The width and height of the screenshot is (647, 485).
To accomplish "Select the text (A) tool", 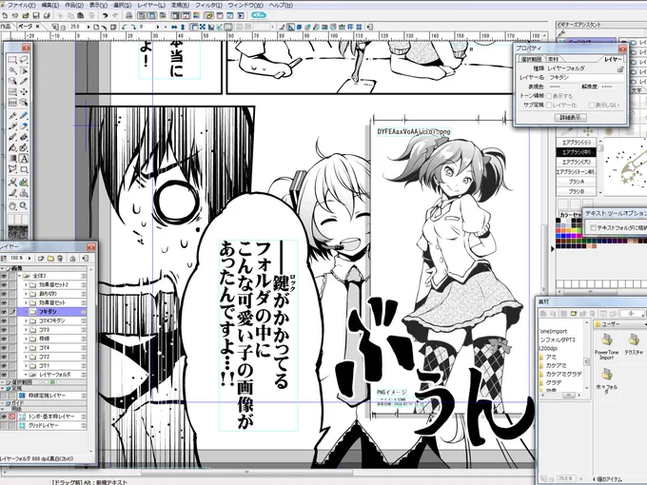I will [24, 159].
